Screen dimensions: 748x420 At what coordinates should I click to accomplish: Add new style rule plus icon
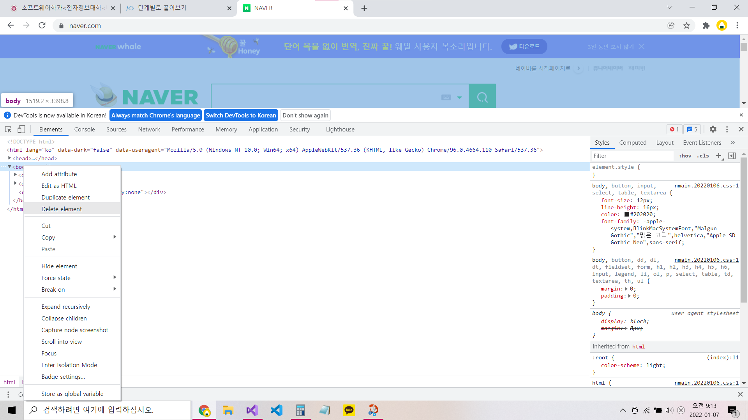pyautogui.click(x=718, y=156)
